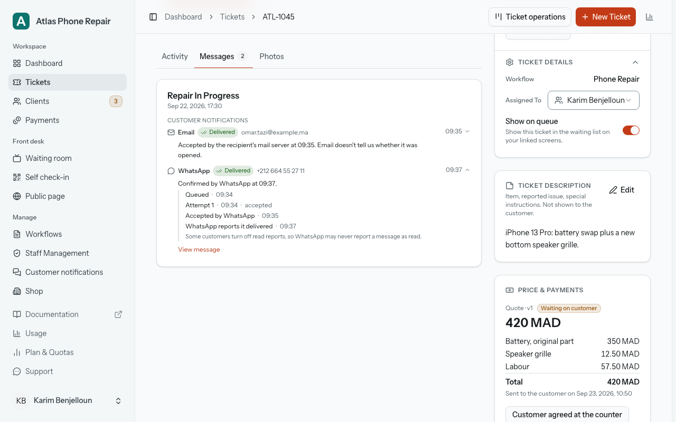Open the Karim Benjelloun account switcher
The height and width of the screenshot is (422, 676).
(x=68, y=401)
